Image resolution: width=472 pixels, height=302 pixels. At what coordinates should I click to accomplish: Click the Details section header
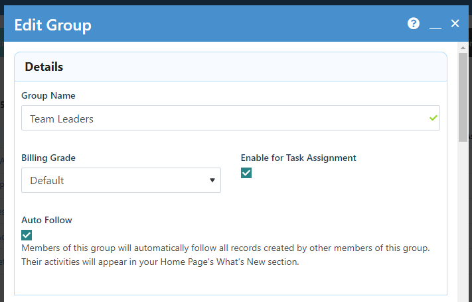point(44,67)
